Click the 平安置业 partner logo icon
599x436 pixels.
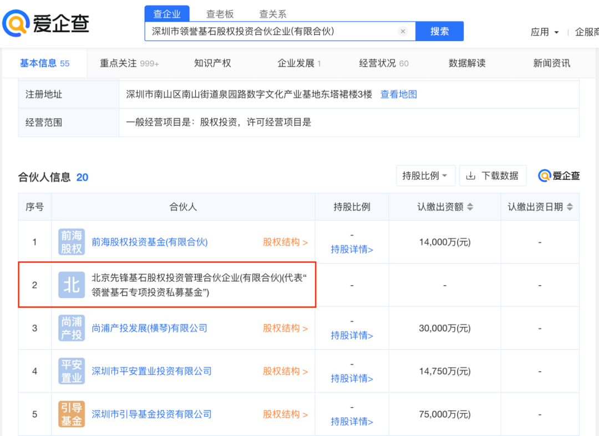click(72, 371)
